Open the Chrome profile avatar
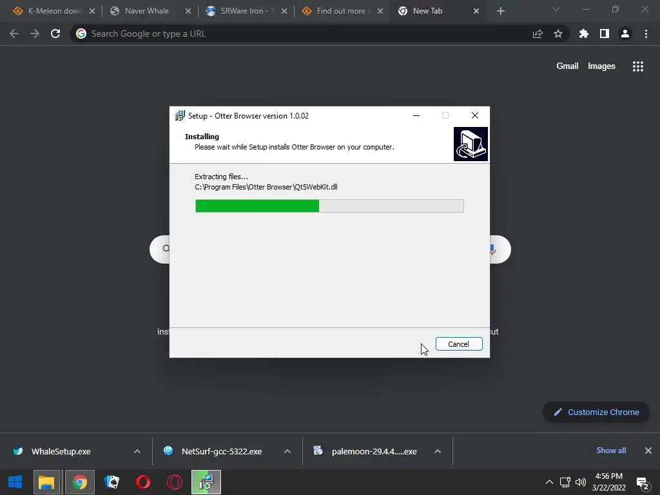The image size is (660, 495). (x=625, y=34)
